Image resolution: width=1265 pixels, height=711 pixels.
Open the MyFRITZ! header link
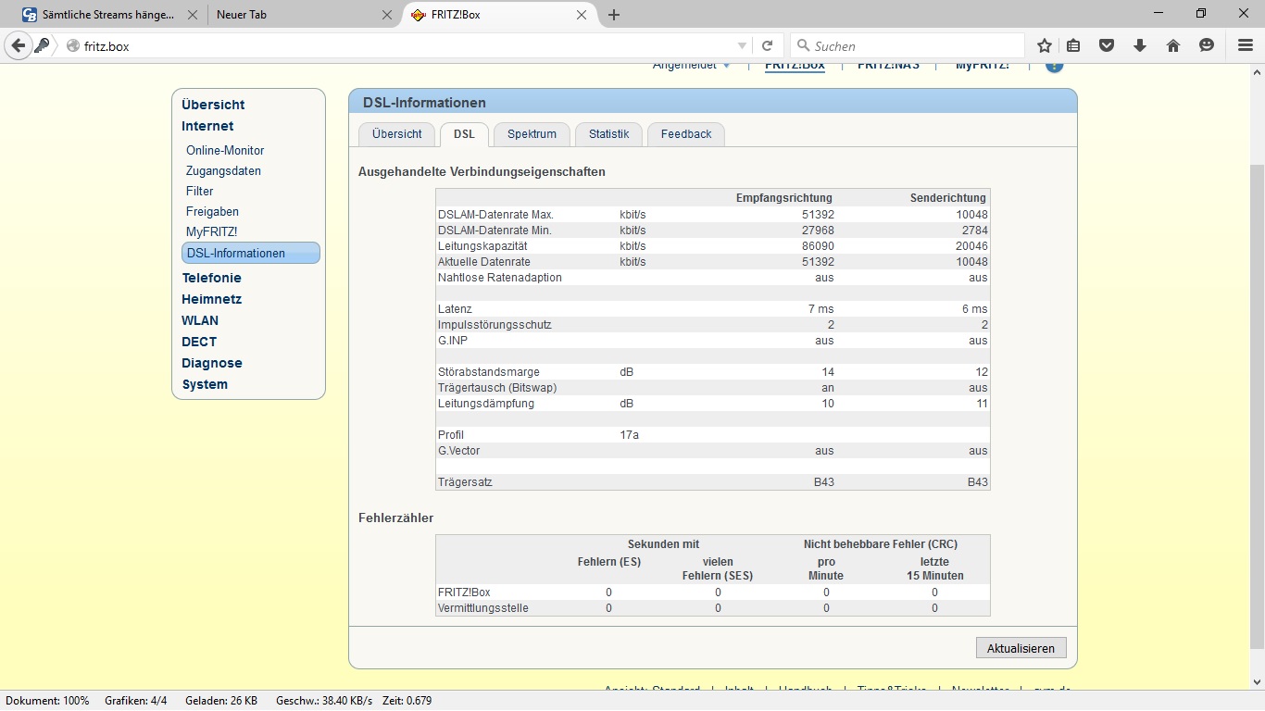[x=983, y=65]
